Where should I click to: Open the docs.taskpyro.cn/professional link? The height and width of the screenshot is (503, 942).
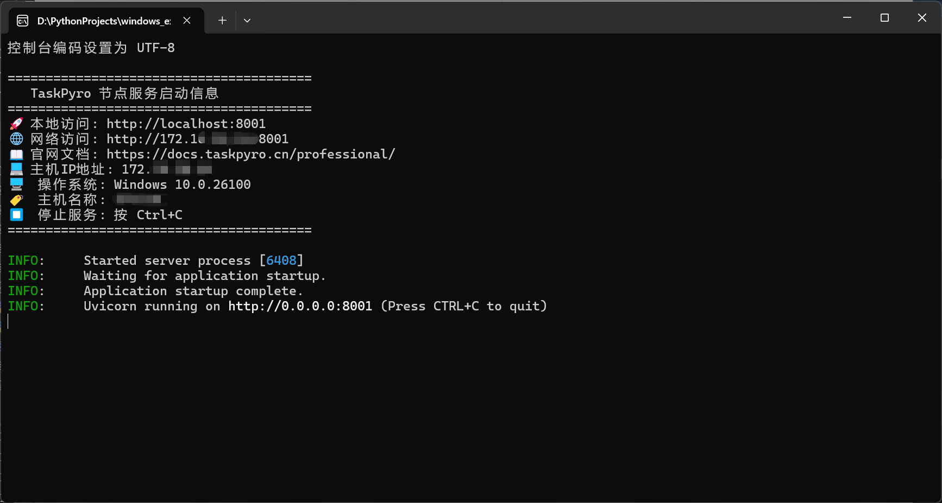tap(251, 154)
